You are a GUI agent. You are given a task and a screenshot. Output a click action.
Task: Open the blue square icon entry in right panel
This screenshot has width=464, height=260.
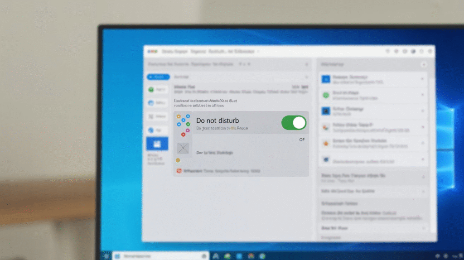tap(325, 79)
